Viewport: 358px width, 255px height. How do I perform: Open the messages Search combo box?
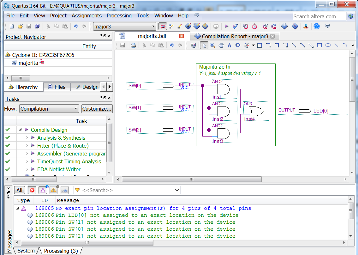127,190
